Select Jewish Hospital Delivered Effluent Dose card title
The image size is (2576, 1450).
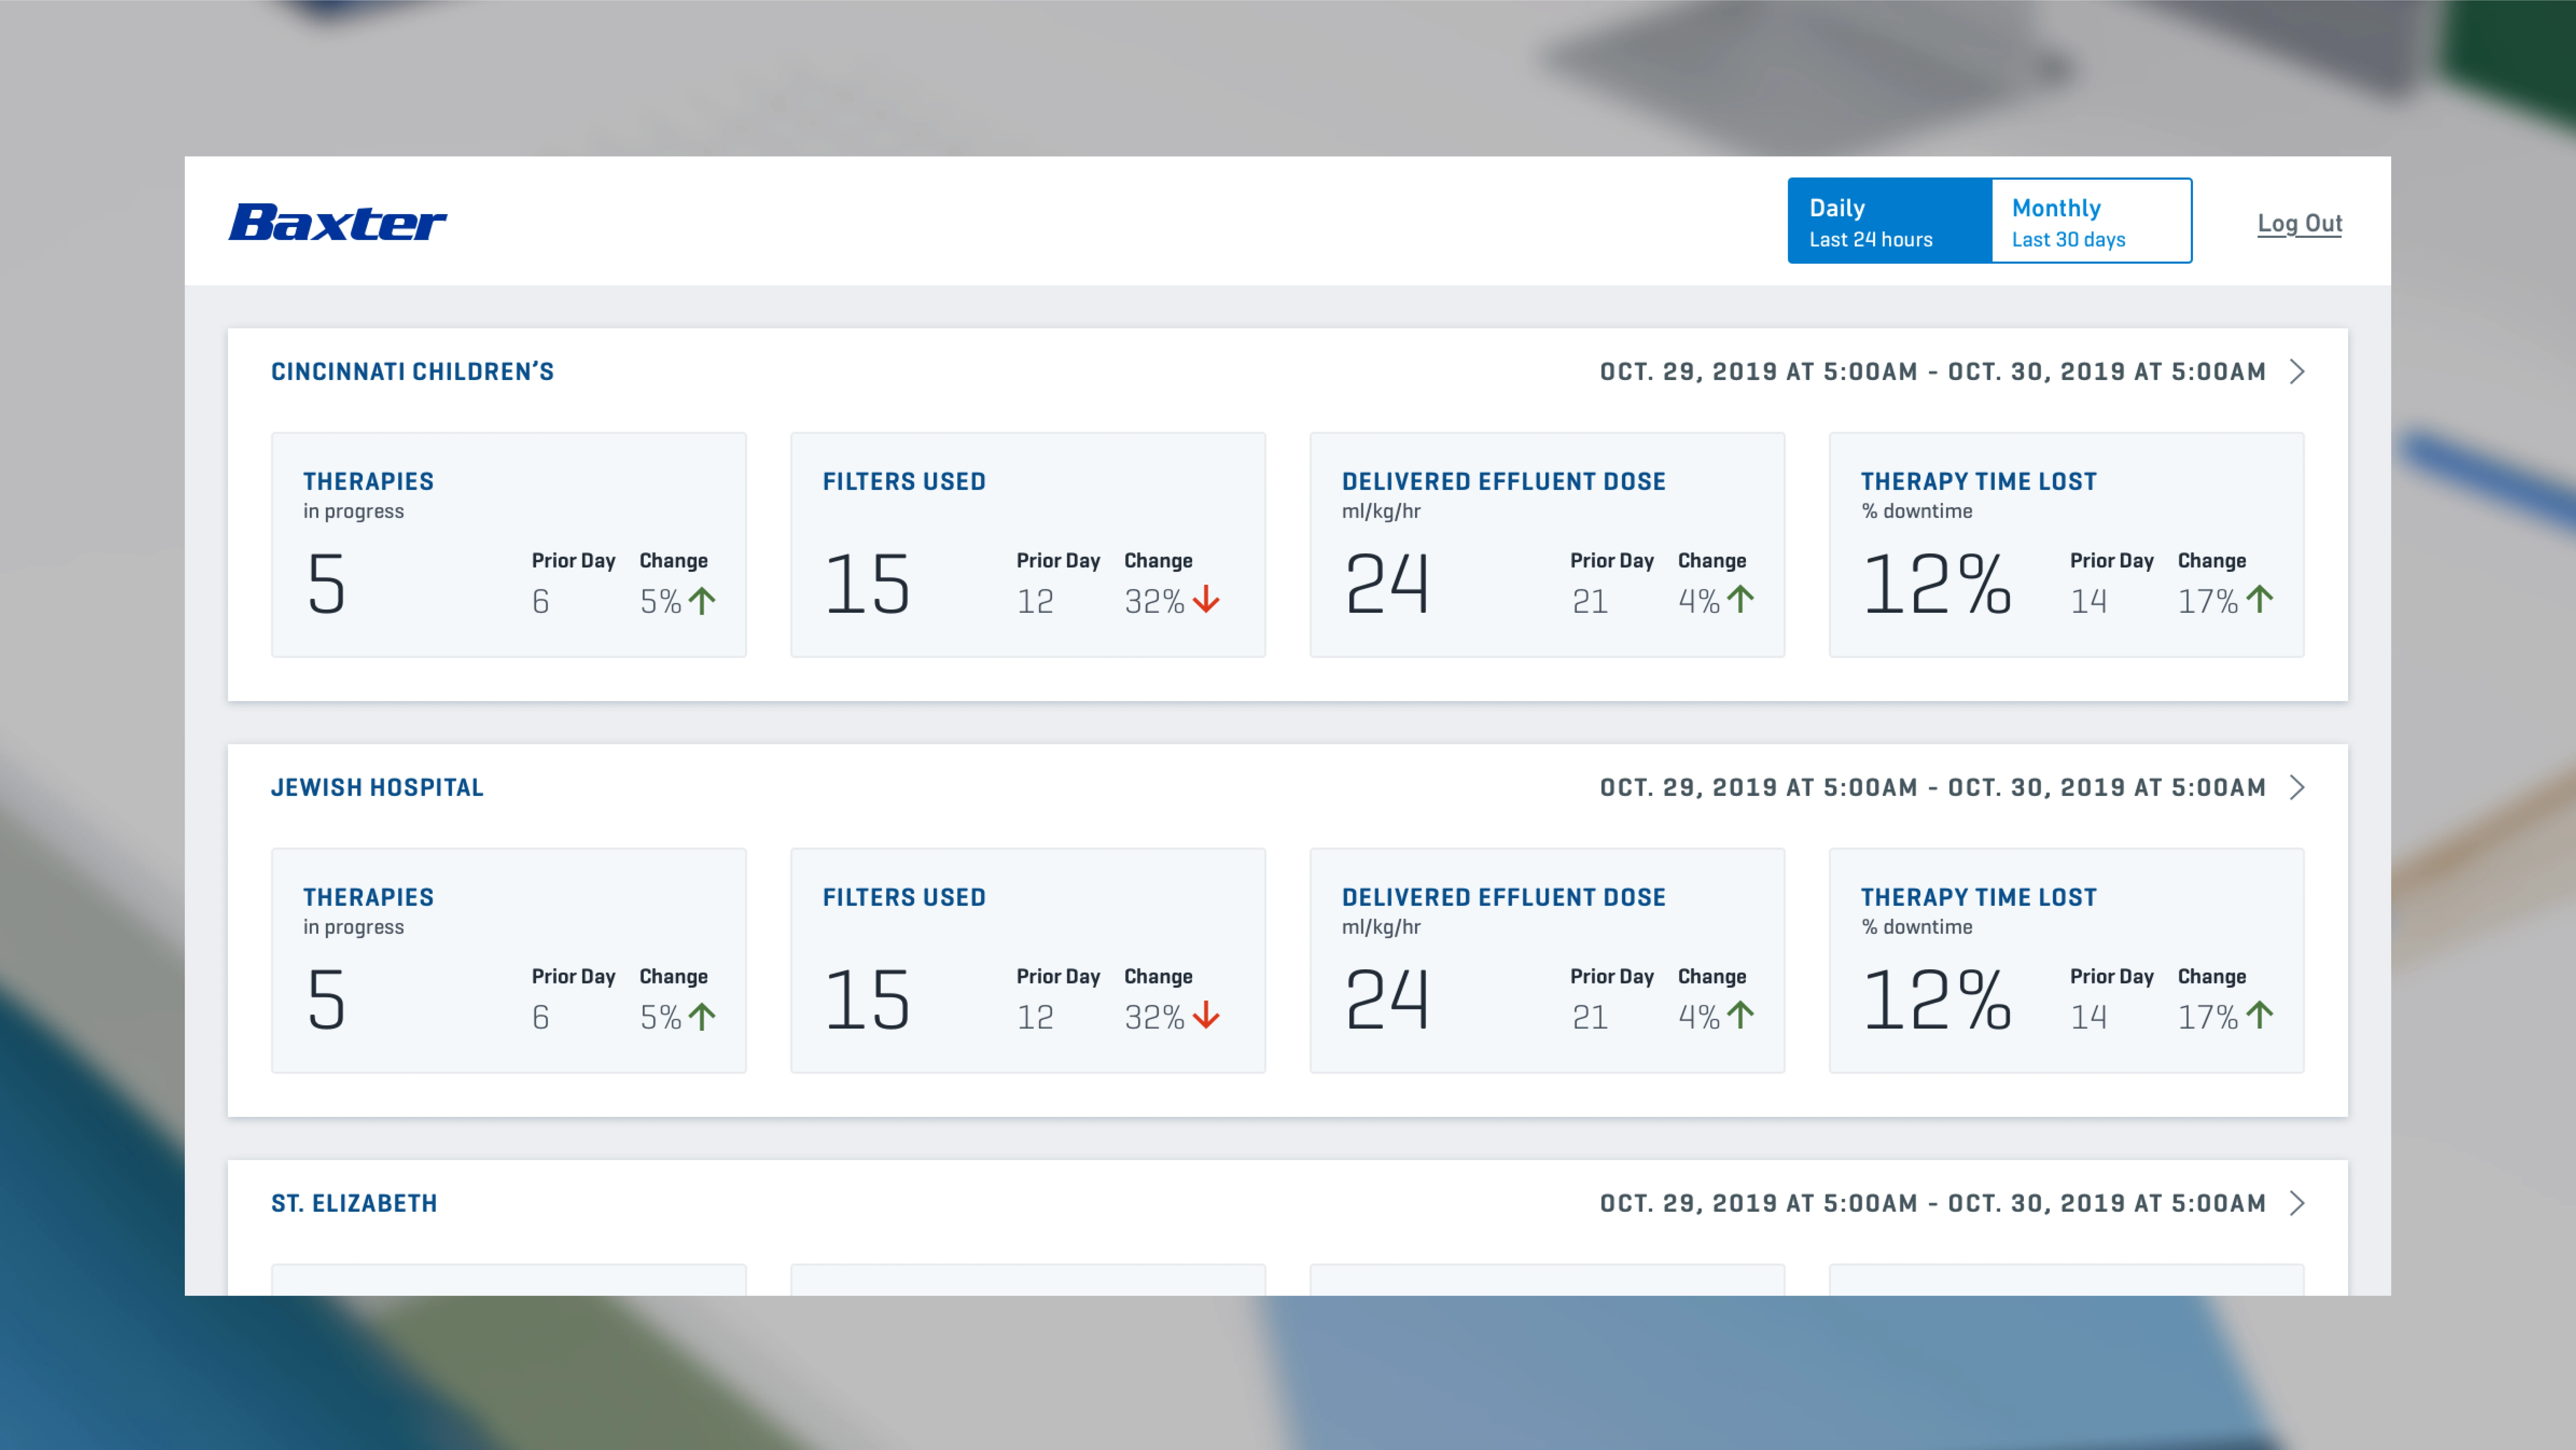tap(1503, 897)
